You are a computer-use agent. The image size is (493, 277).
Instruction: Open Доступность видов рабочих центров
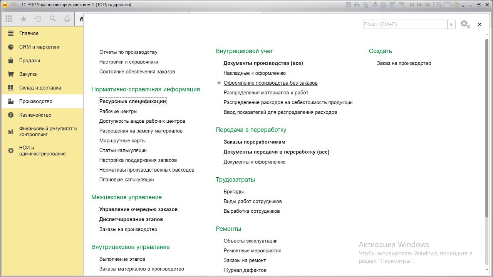point(142,121)
